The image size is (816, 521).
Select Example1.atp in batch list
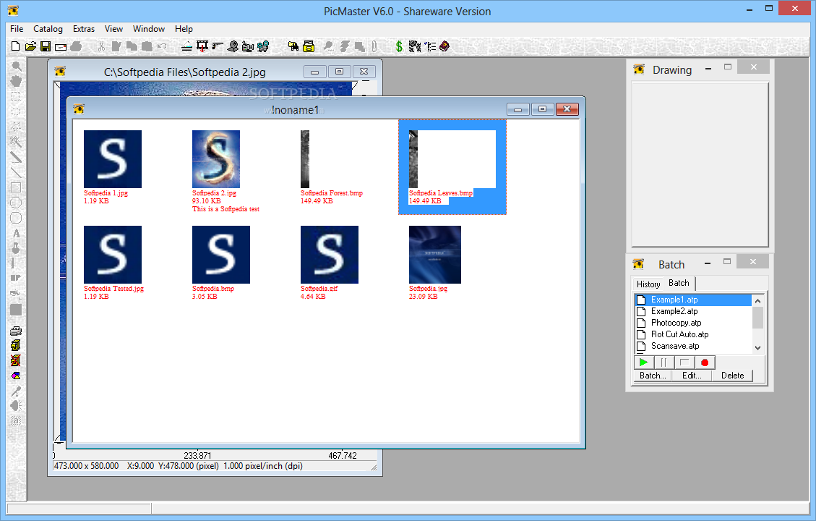pos(692,300)
